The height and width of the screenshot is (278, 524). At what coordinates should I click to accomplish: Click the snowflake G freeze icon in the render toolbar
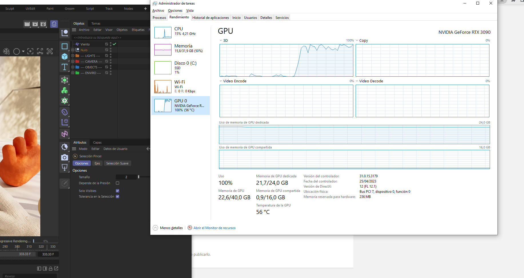click(6, 51)
